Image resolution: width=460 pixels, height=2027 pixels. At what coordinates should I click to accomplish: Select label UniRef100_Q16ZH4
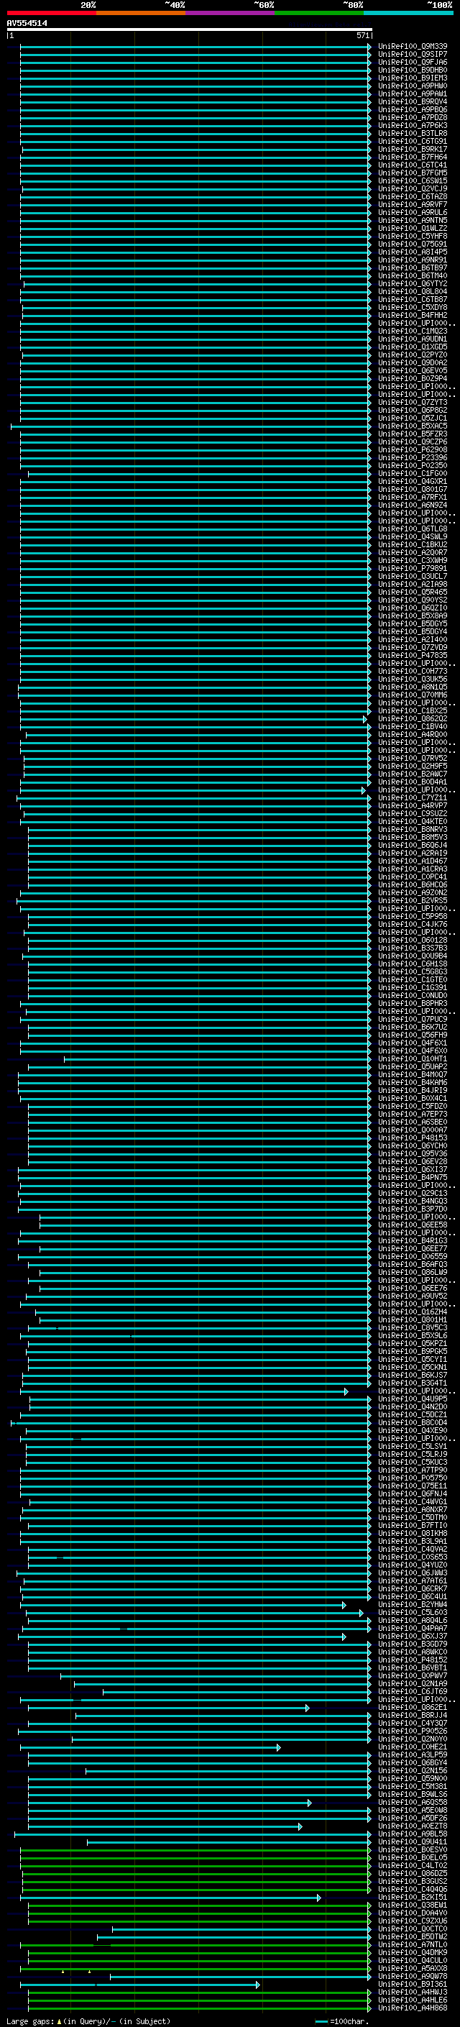click(x=413, y=1312)
